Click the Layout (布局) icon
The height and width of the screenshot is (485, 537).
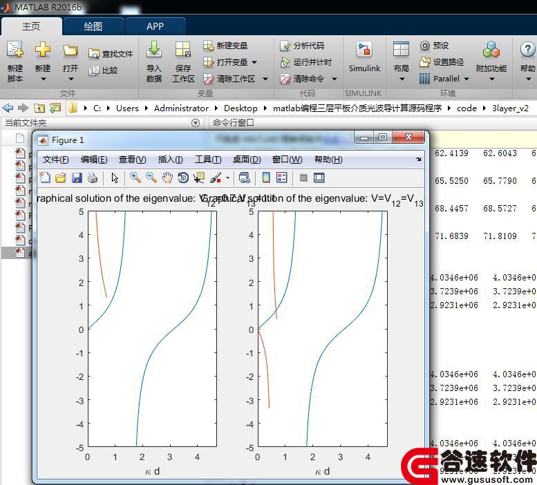click(x=402, y=49)
